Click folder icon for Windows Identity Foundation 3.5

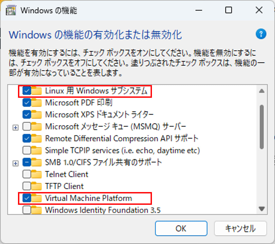[37, 210]
